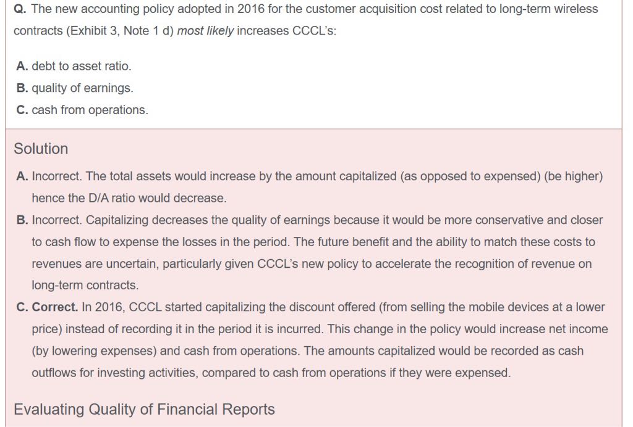Click the bold 'A.' letter in the solution
This screenshot has height=427, width=633.
[x=22, y=176]
